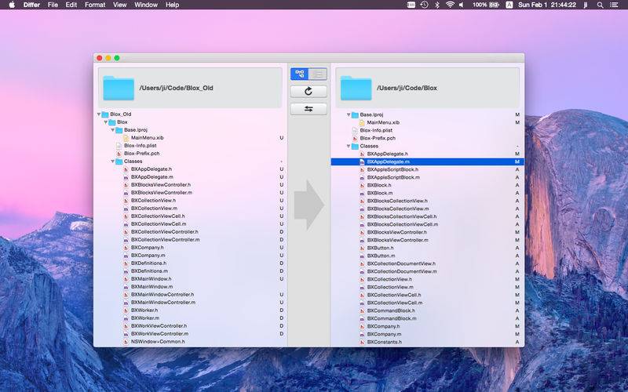Select BXCollectionViewController.m file
Image resolution: width=628 pixels, height=392 pixels.
166,240
